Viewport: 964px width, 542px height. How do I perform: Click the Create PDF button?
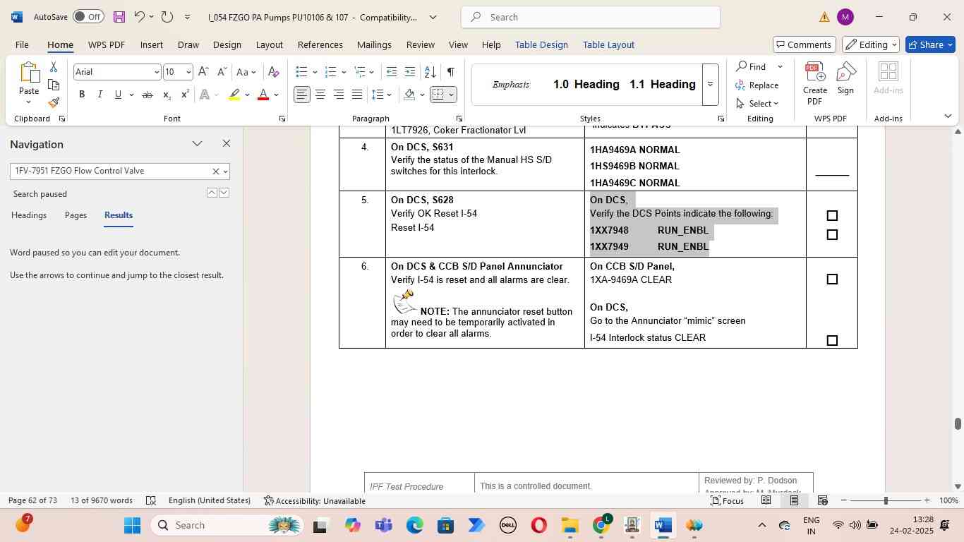[x=815, y=83]
